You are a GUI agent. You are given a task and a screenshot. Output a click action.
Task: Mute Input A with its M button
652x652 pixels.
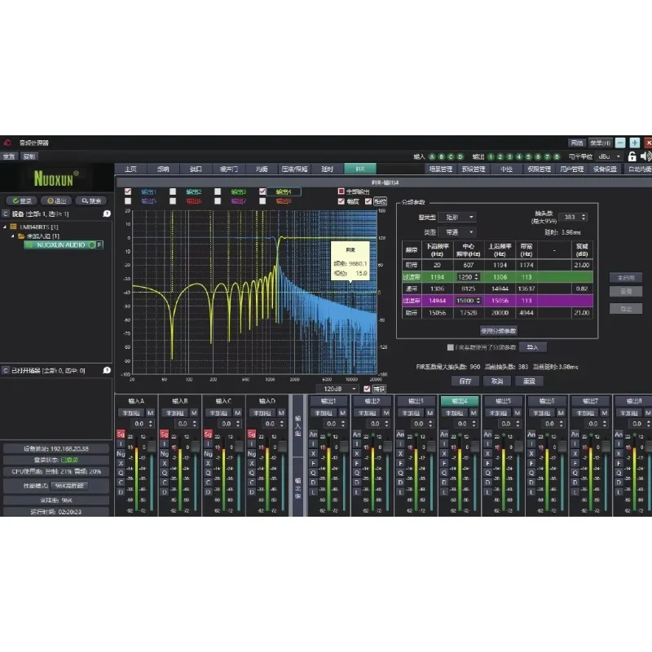click(x=151, y=413)
